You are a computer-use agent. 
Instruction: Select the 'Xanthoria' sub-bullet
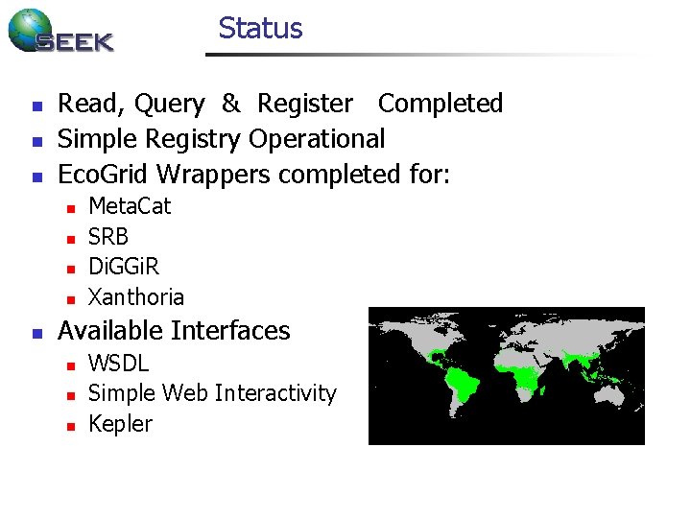135,296
